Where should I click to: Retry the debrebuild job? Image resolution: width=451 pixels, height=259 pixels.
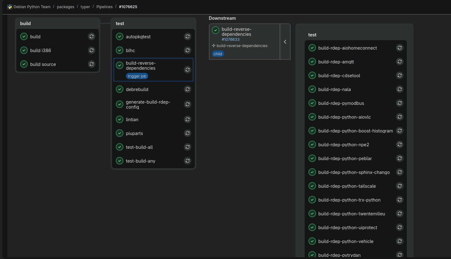point(187,89)
